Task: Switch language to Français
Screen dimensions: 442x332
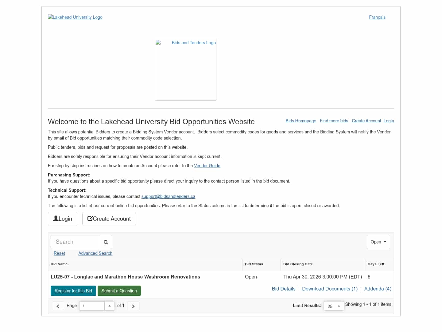Action: tap(377, 17)
